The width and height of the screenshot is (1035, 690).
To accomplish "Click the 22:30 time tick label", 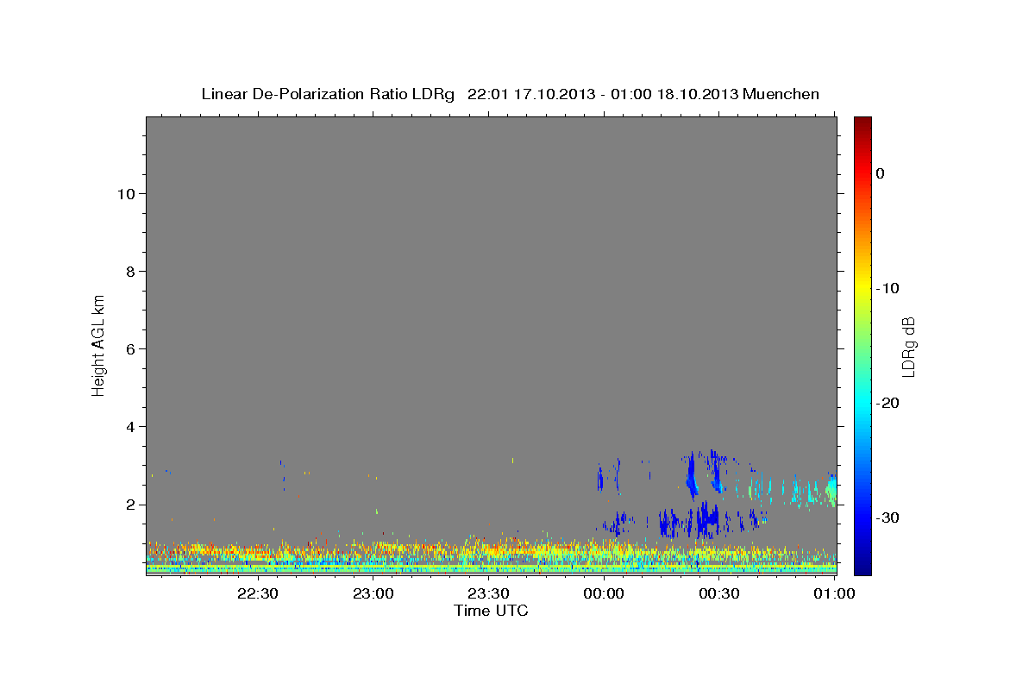I will point(258,593).
